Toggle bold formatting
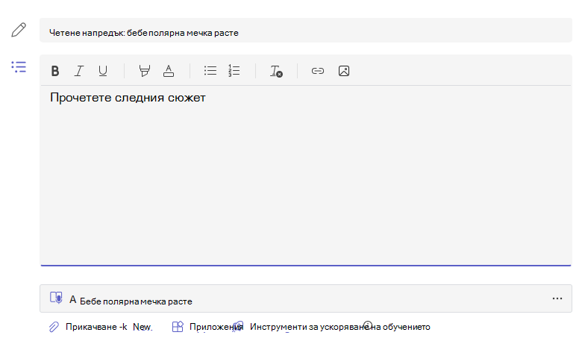Image resolution: width=585 pixels, height=341 pixels. pyautogui.click(x=55, y=71)
